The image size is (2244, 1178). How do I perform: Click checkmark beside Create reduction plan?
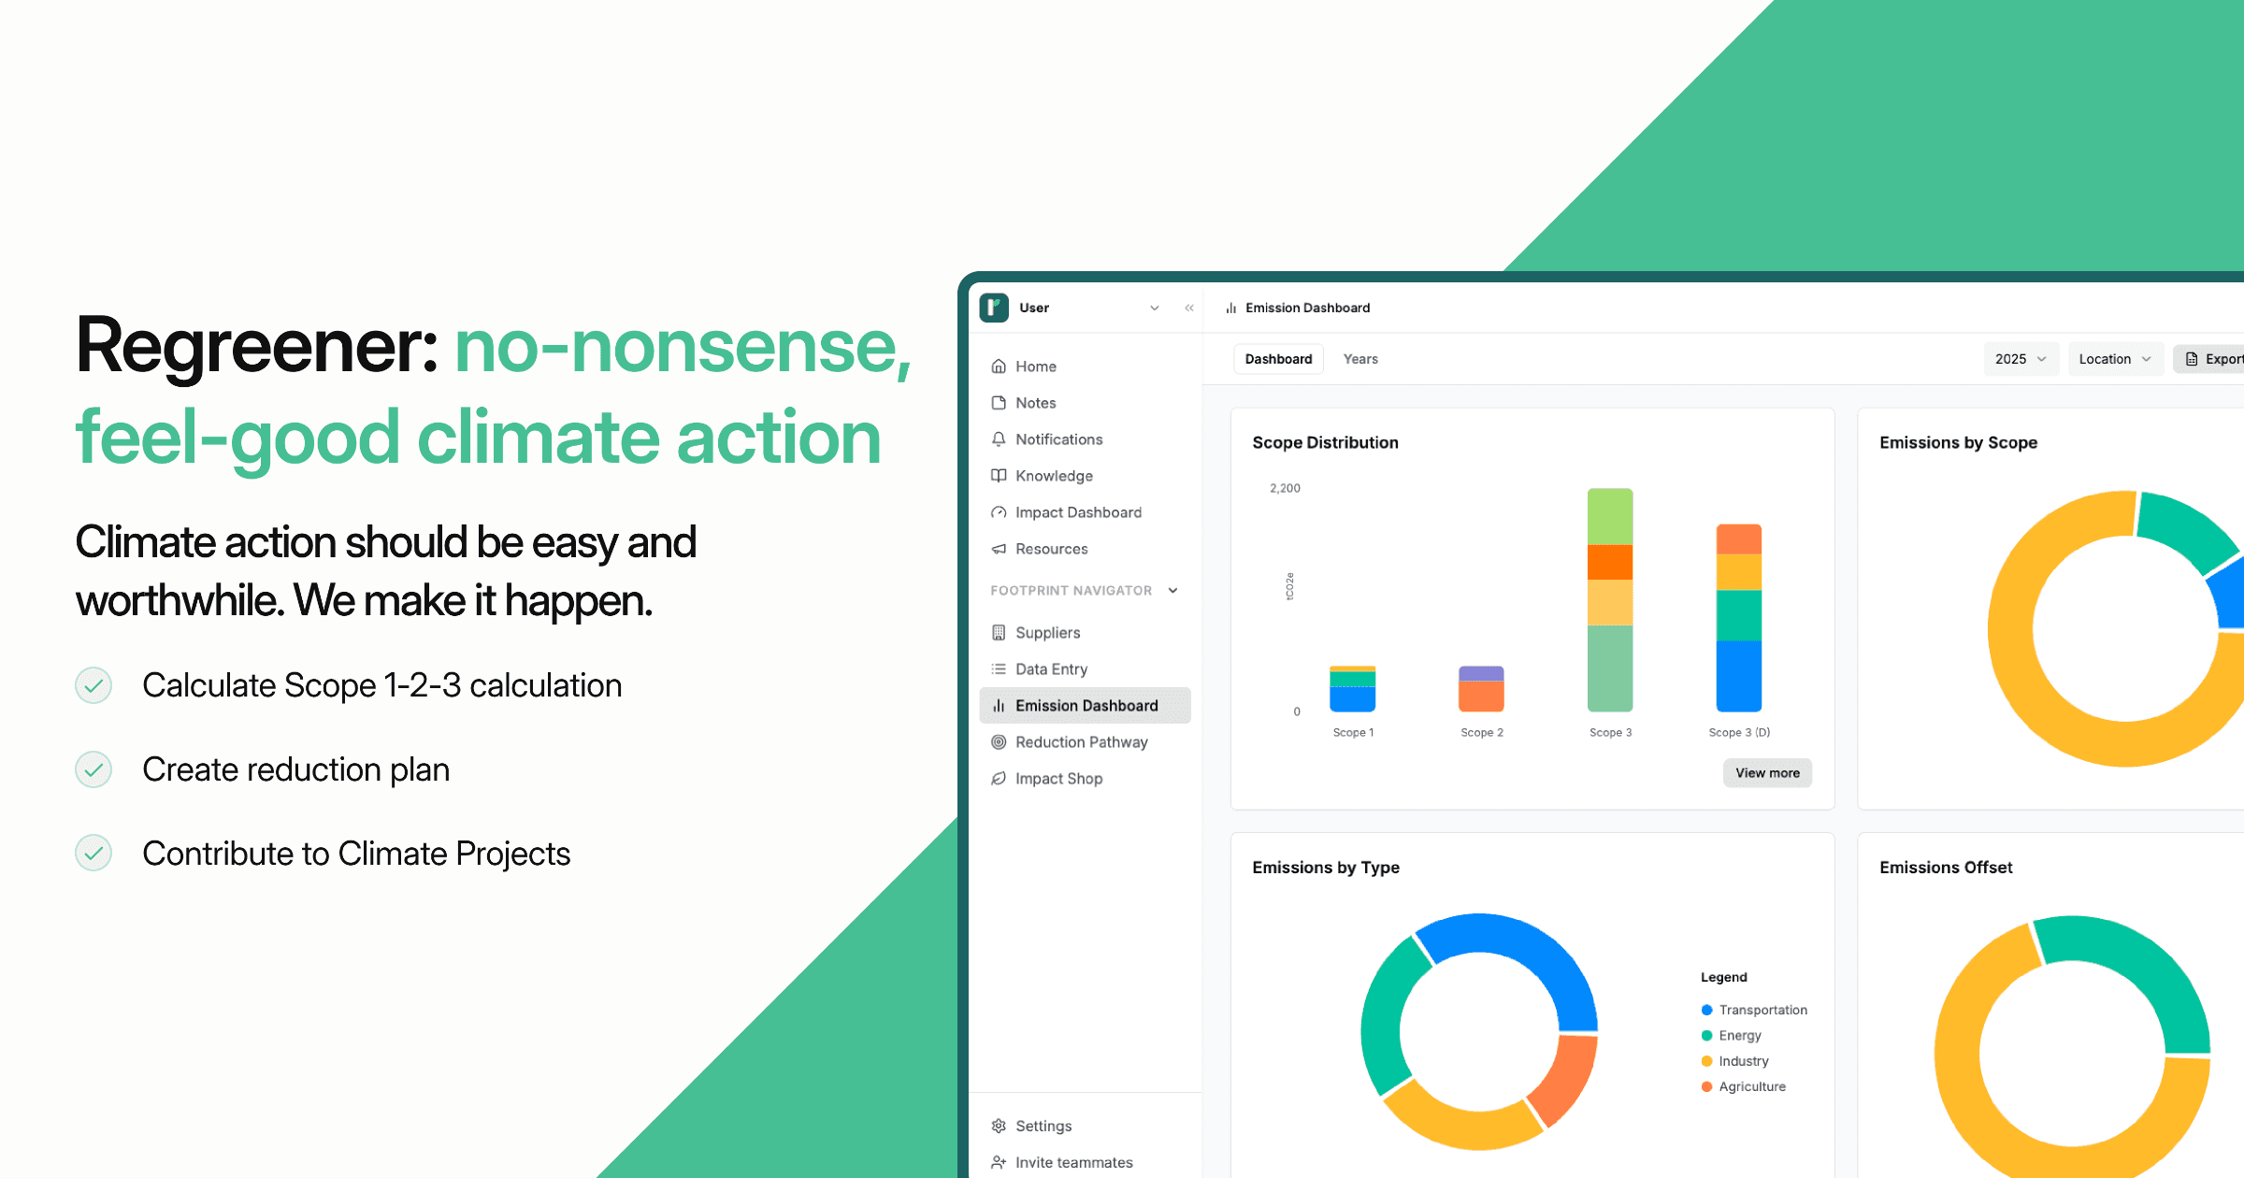93,769
